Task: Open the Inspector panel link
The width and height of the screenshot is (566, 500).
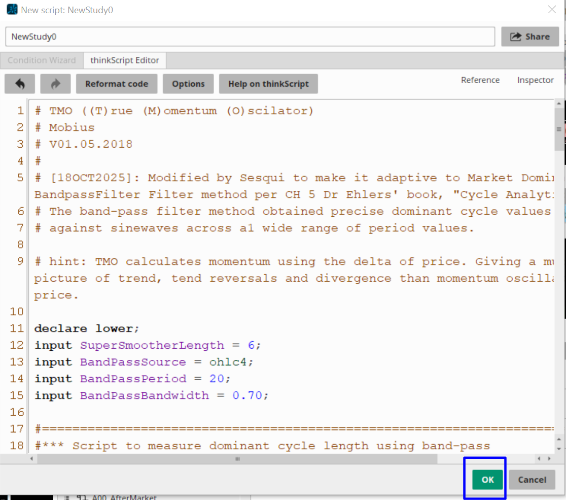Action: [535, 80]
